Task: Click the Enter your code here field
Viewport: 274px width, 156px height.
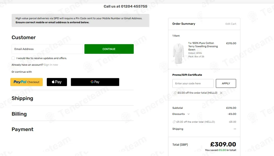Action: [193, 83]
